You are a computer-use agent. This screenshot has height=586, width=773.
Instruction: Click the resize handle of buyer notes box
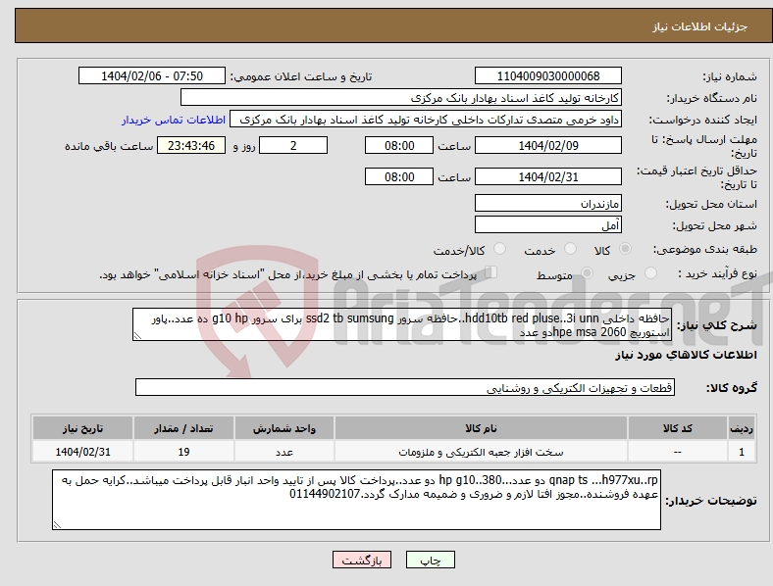pos(57,525)
